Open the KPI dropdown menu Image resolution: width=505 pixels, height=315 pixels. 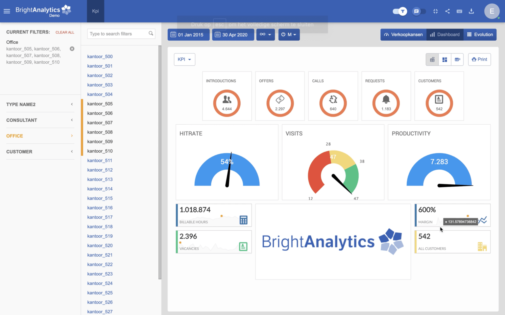[184, 59]
